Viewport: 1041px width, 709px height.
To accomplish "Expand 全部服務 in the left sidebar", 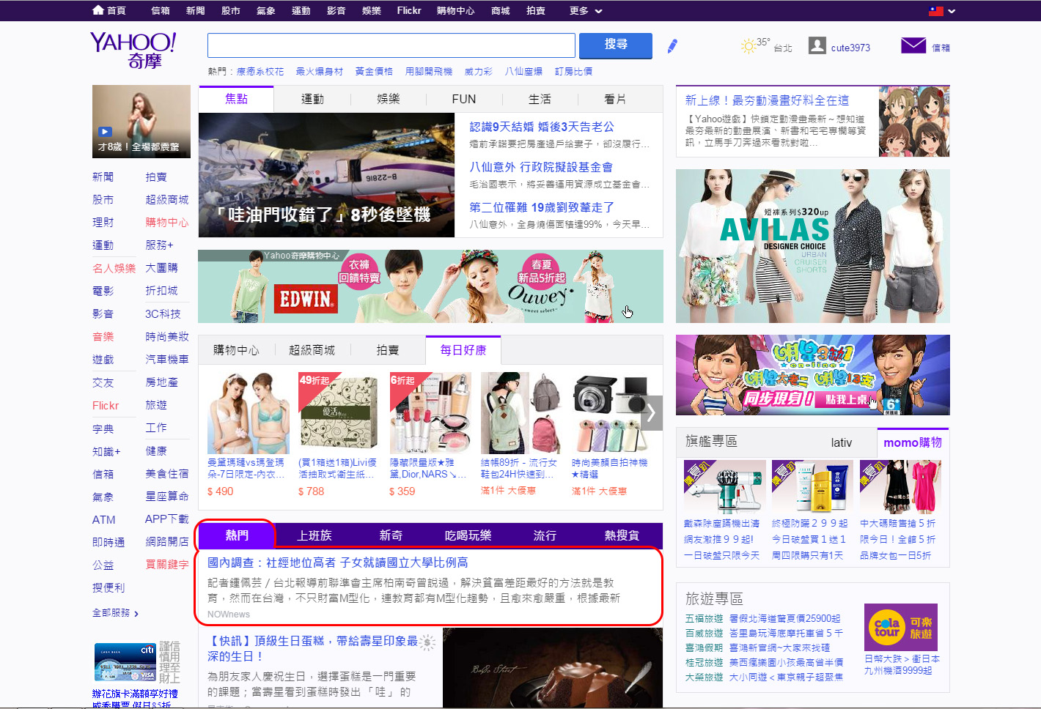I will pyautogui.click(x=115, y=613).
